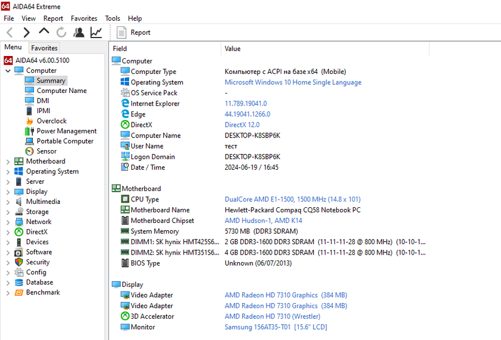
Task: Open the user profile toolbar icon
Action: click(x=78, y=32)
